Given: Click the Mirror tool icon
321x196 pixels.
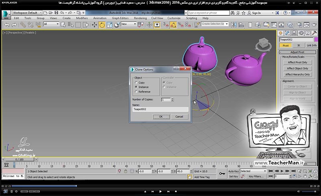Looking at the screenshot, I should pos(234,25).
